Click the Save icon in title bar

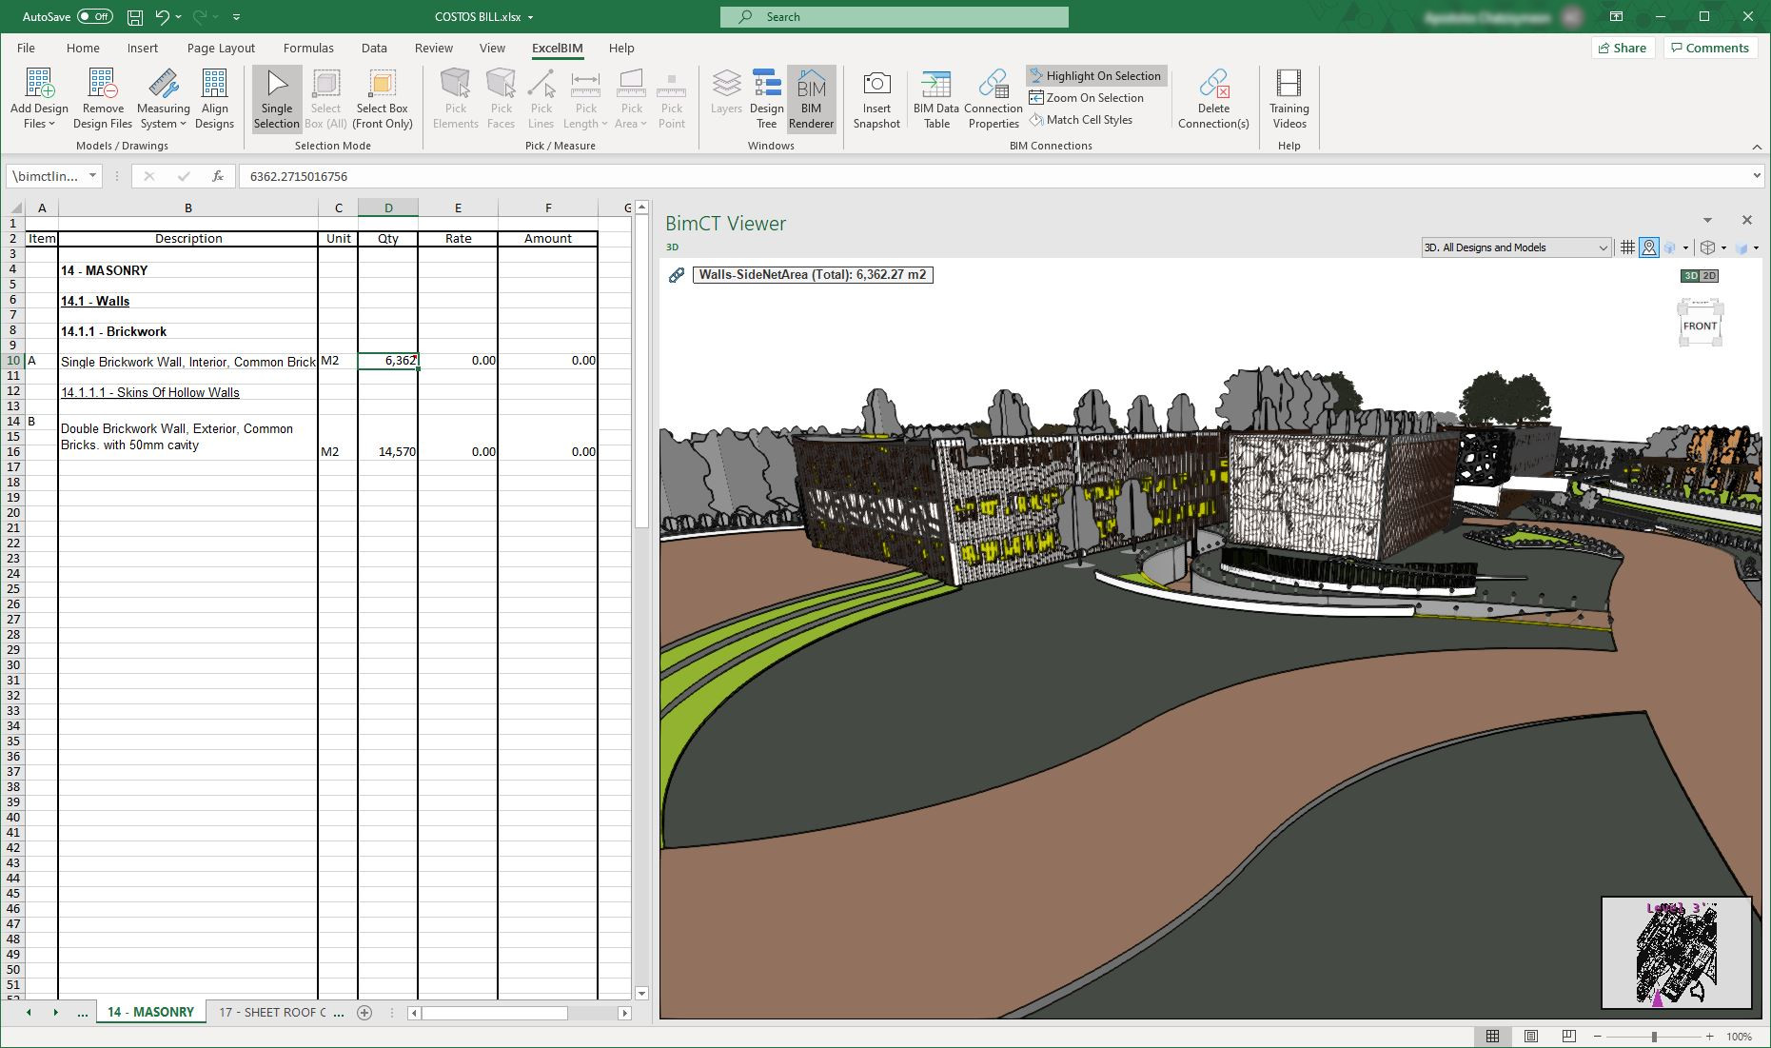tap(135, 17)
